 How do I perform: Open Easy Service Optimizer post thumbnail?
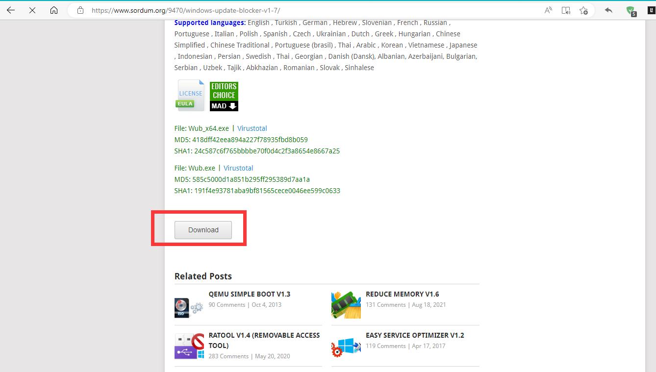coord(346,346)
